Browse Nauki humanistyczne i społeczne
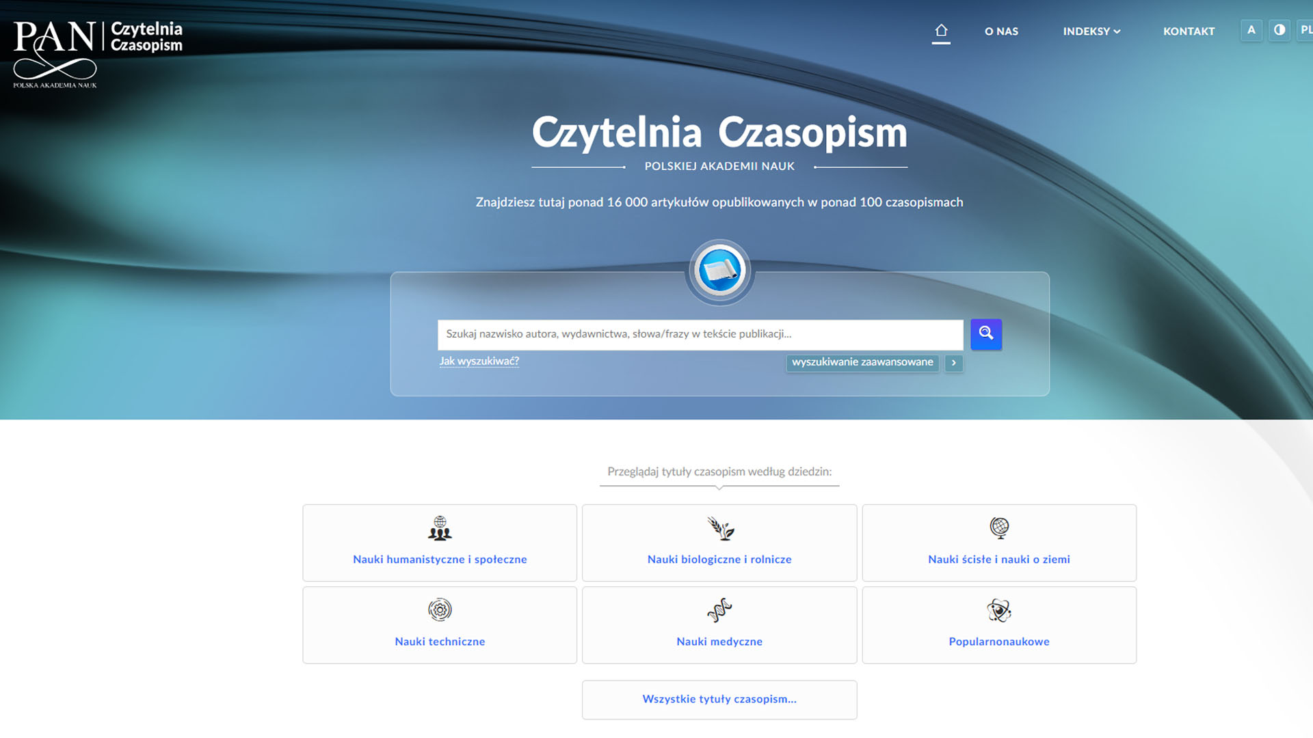 (440, 560)
